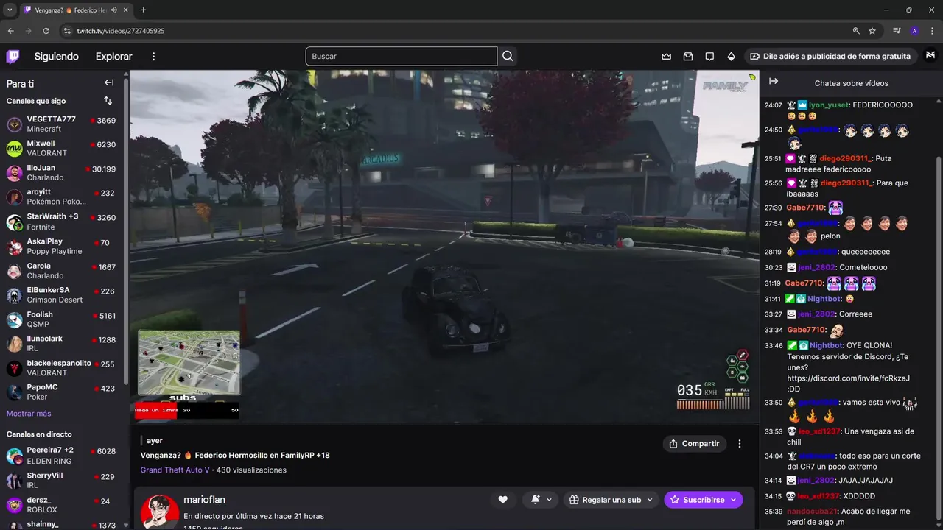Image resolution: width=943 pixels, height=530 pixels.
Task: Bookmark this page with star icon
Action: tap(872, 31)
